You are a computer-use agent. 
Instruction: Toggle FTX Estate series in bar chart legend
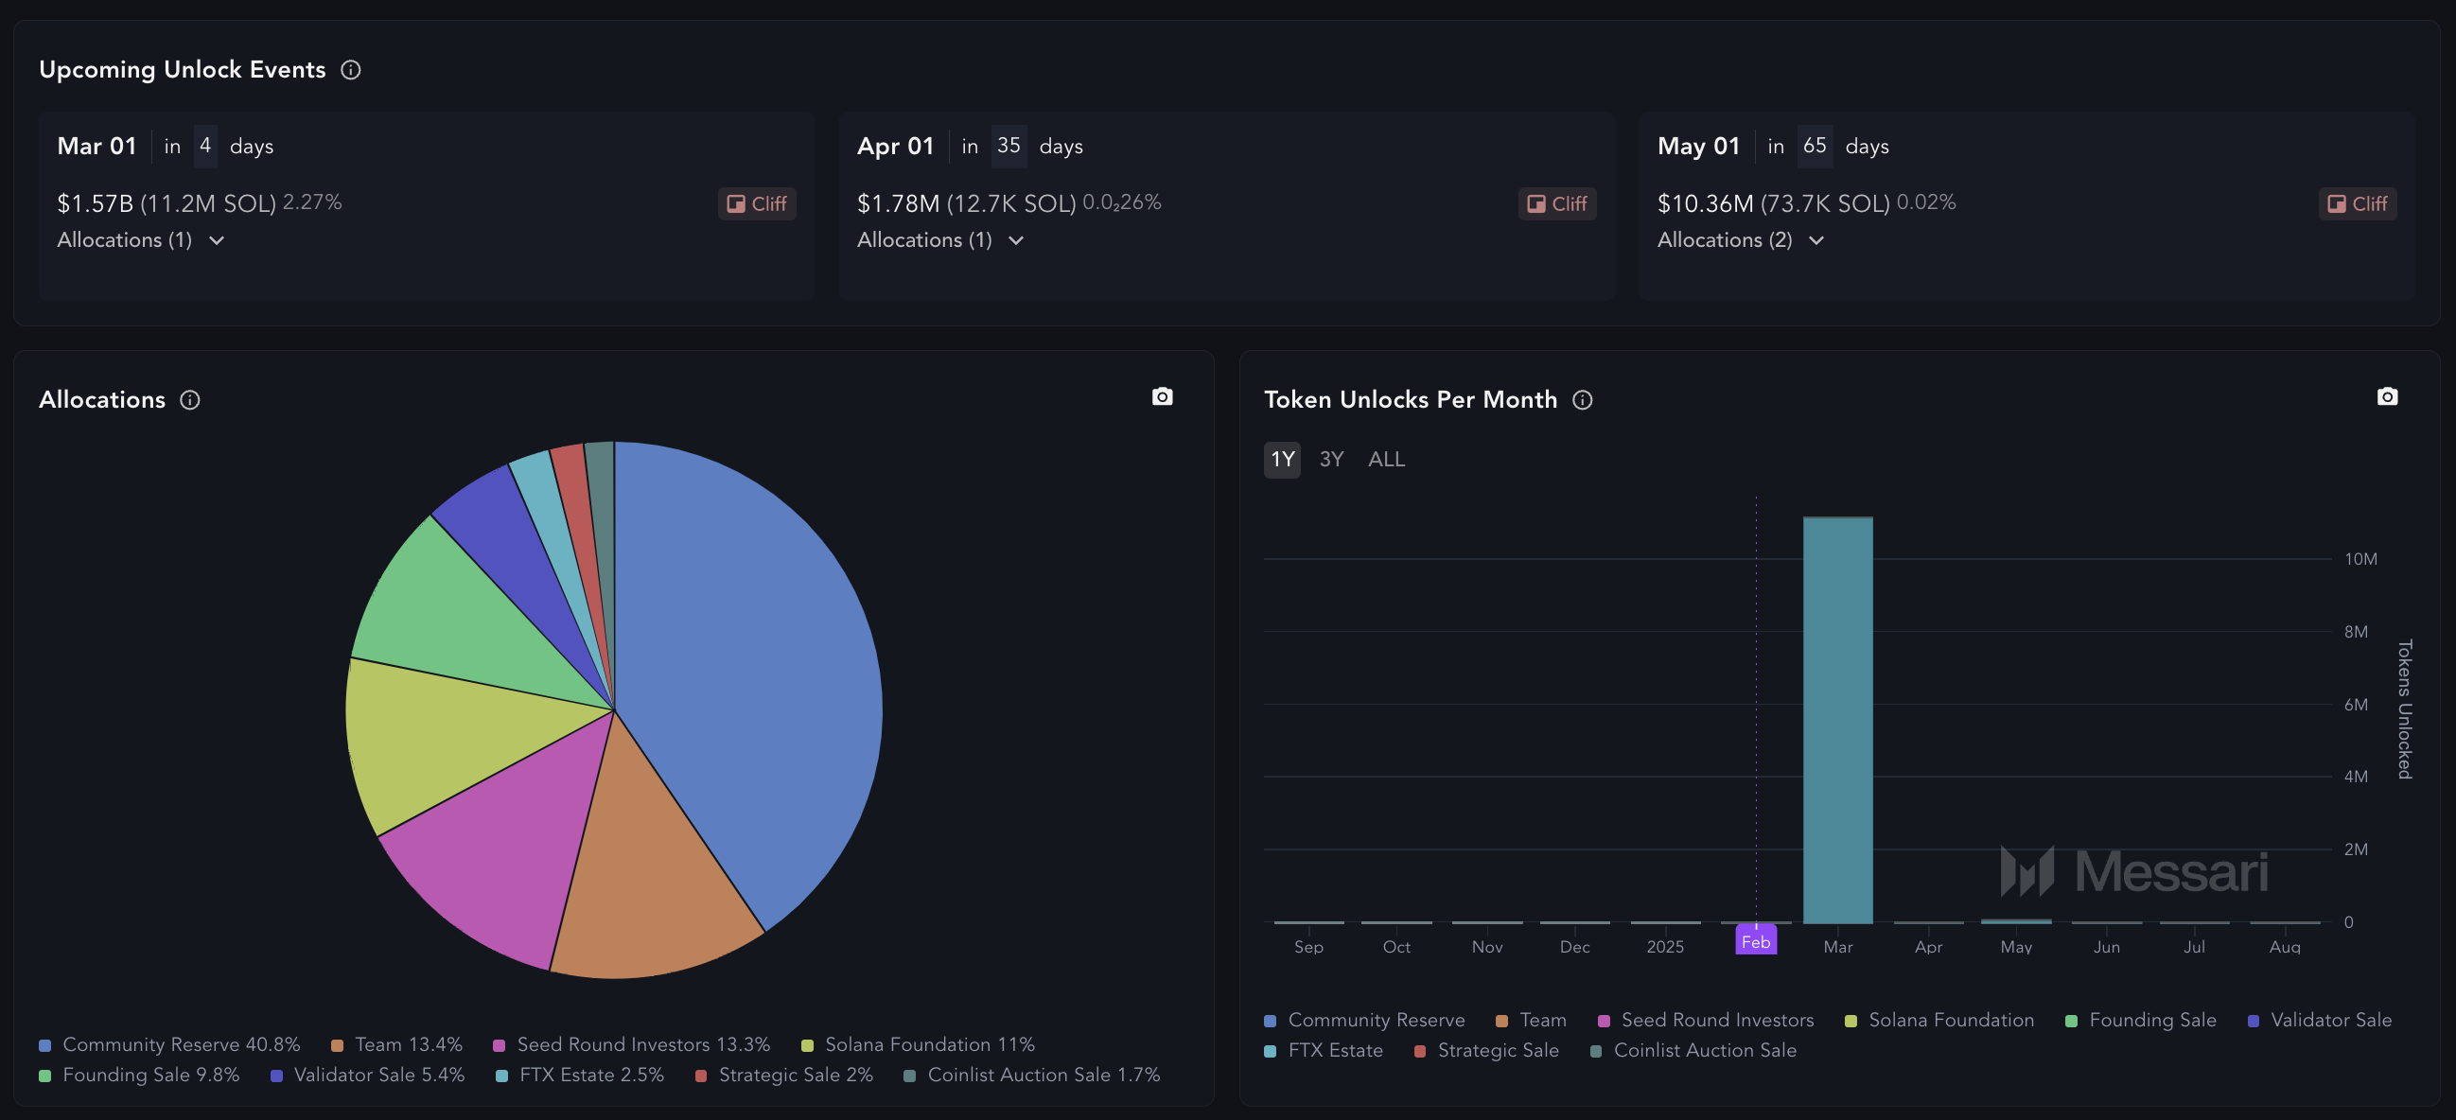(1324, 1049)
